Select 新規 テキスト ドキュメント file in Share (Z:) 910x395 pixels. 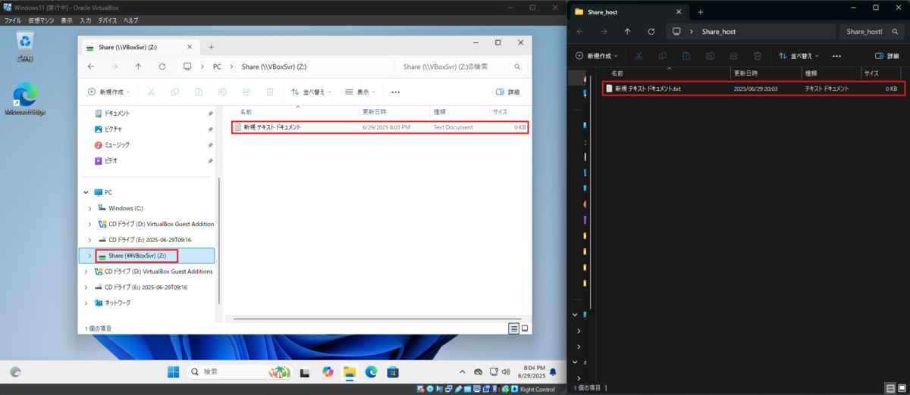click(x=379, y=127)
